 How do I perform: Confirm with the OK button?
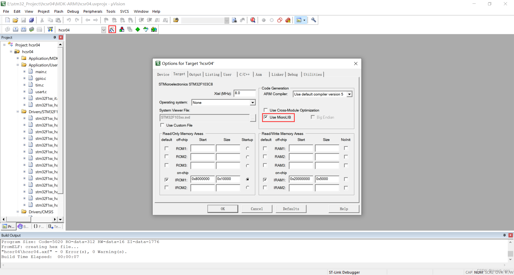[223, 209]
